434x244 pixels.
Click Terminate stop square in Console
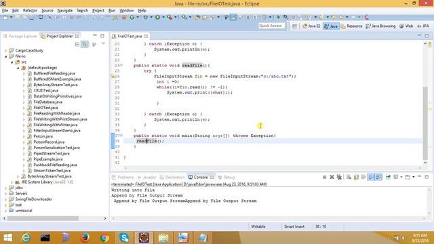(324, 177)
